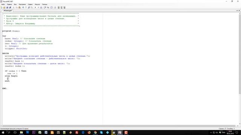Open the Вид menu
Viewport: 241px width, 135px height.
point(15,4)
